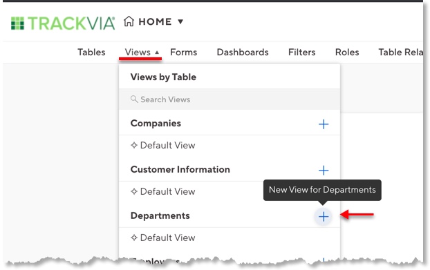Click diamond icon of Departments Default View
Image resolution: width=430 pixels, height=270 pixels.
pyautogui.click(x=134, y=238)
